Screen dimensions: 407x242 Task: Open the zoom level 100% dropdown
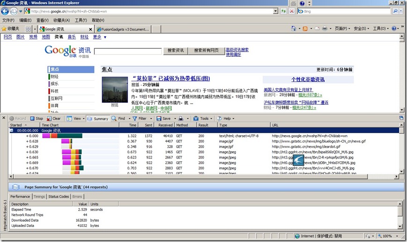(x=397, y=236)
